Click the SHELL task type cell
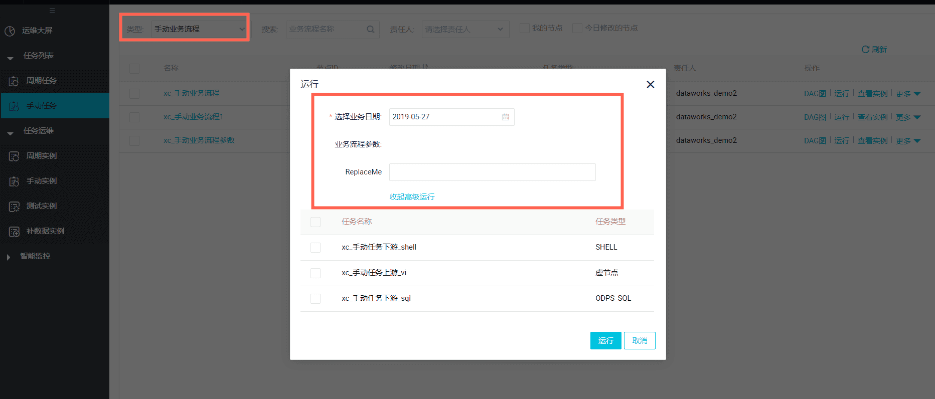Viewport: 935px width, 399px height. [606, 247]
